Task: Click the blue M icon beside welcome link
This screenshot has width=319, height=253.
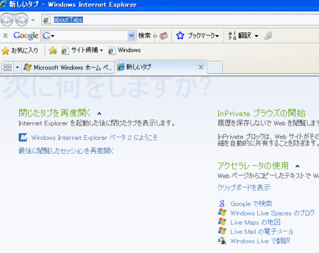Action: click(23, 137)
